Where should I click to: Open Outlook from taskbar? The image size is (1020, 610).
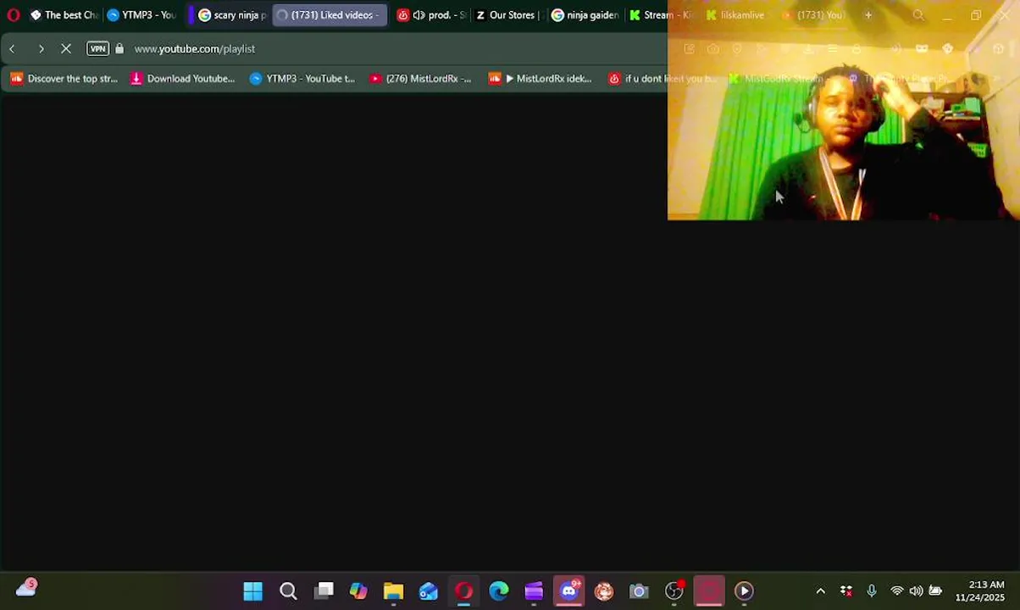(428, 591)
